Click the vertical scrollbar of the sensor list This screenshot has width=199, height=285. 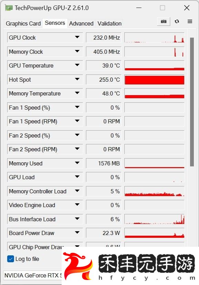point(192,102)
